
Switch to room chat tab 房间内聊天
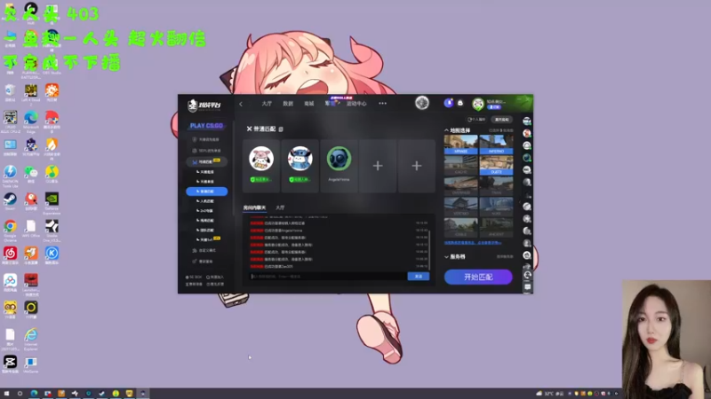pyautogui.click(x=254, y=207)
